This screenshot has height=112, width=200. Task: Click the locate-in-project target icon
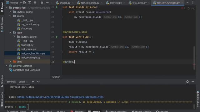pos(24,3)
